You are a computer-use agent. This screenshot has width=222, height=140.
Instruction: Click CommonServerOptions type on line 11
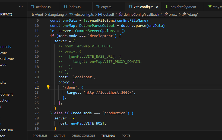pos(95,31)
